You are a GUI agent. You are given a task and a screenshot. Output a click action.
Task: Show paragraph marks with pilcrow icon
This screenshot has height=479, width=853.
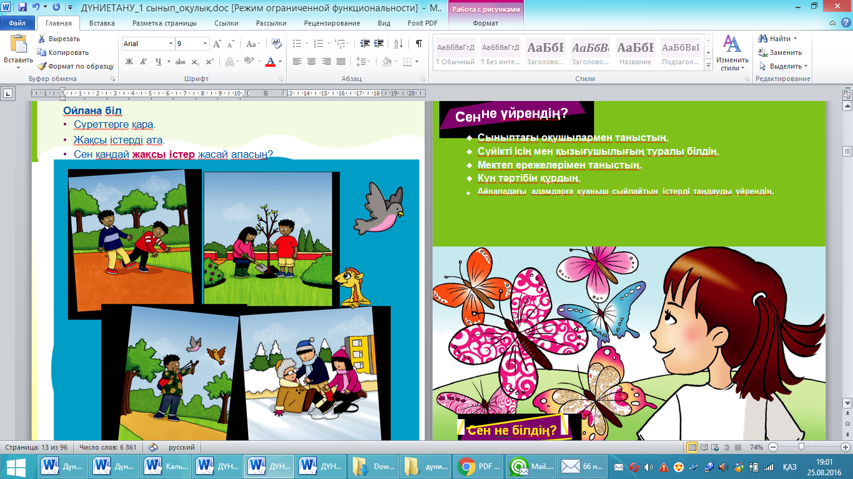point(418,44)
